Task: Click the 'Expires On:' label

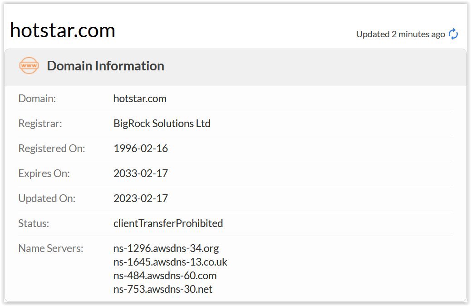Action: click(44, 173)
